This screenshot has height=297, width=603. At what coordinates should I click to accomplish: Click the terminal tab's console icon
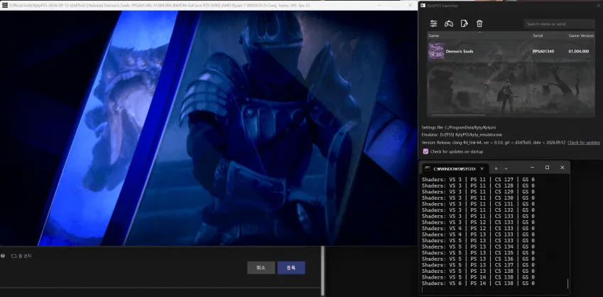428,168
